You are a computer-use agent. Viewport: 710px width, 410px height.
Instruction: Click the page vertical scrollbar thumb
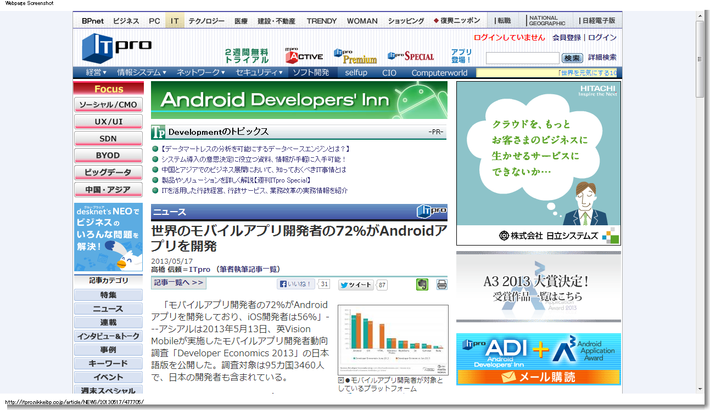[x=700, y=59]
